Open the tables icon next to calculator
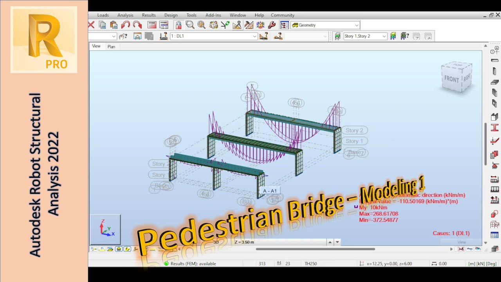This screenshot has height=282, width=501. coord(164,25)
